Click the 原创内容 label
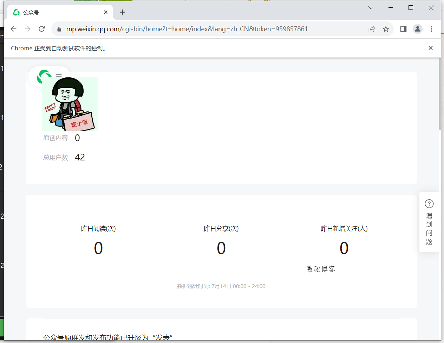This screenshot has width=444, height=343. point(55,138)
